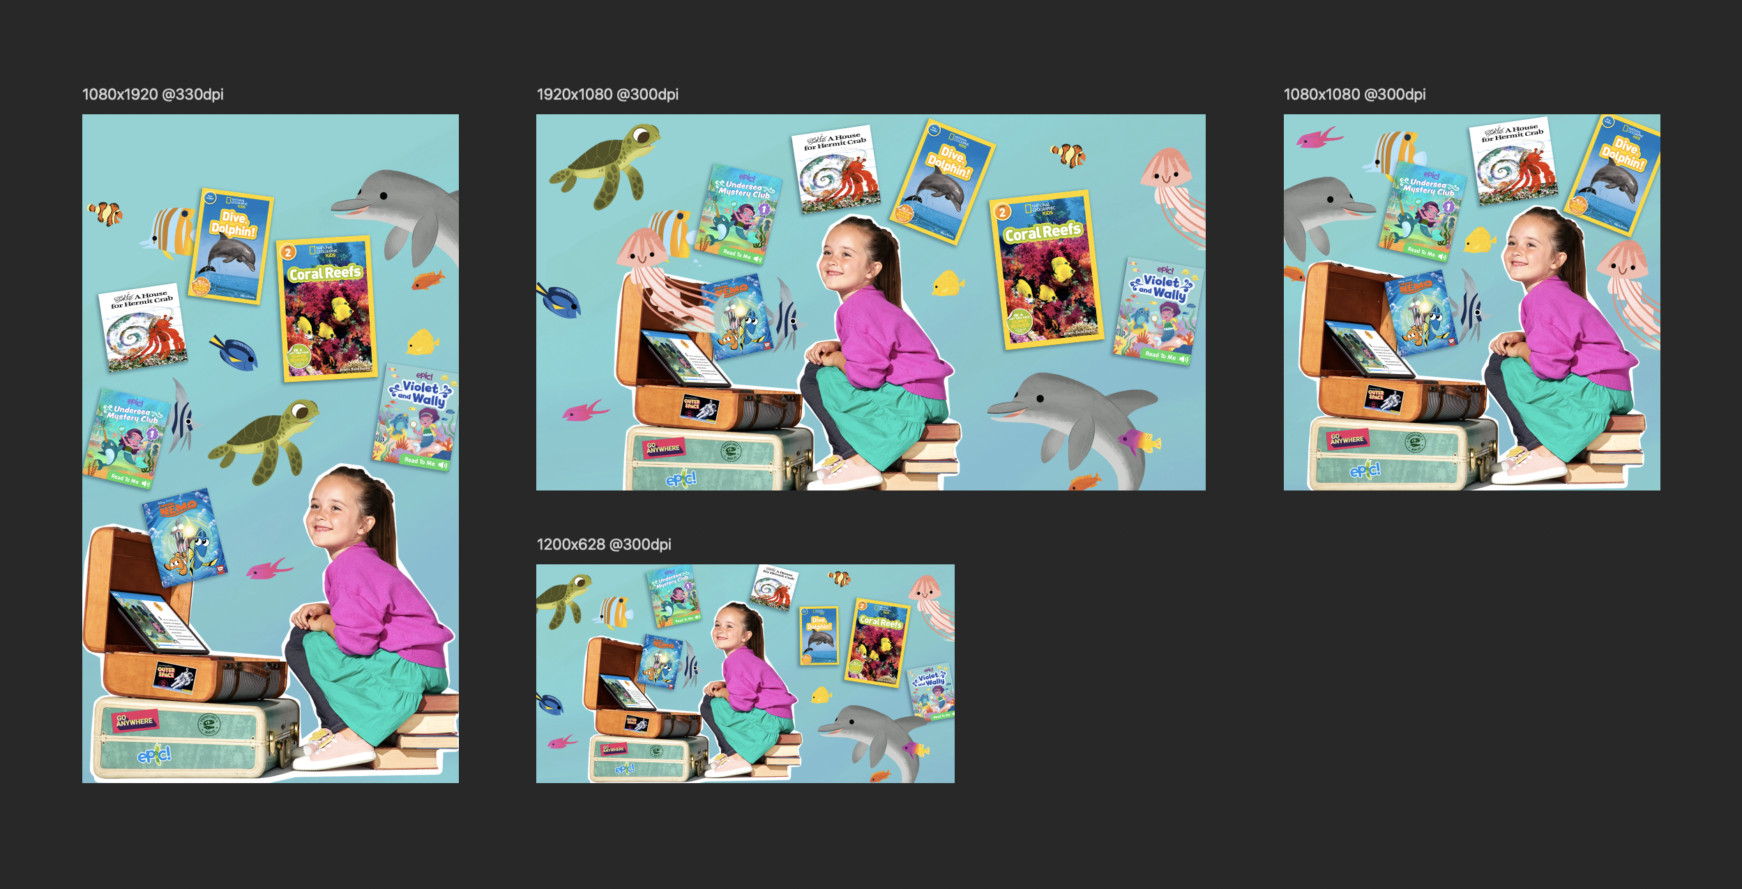Click Go Anywhere sticker in 1920x1080 artboard

[x=662, y=447]
